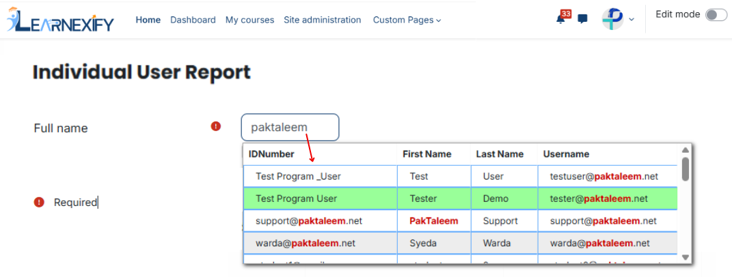
Task: Select warda@paktaleem.net in IDNumber column
Action: (306, 243)
